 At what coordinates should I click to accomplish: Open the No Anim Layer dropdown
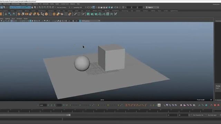click(x=212, y=115)
